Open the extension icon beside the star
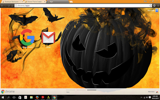This screenshot has width=160, height=100. 154,5
